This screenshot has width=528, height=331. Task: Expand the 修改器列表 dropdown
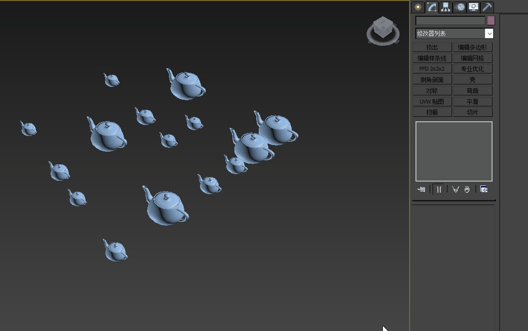[x=489, y=33]
